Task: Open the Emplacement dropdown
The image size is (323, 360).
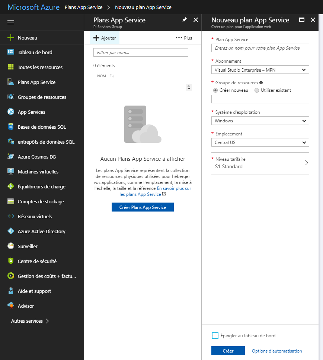Action: tap(260, 143)
